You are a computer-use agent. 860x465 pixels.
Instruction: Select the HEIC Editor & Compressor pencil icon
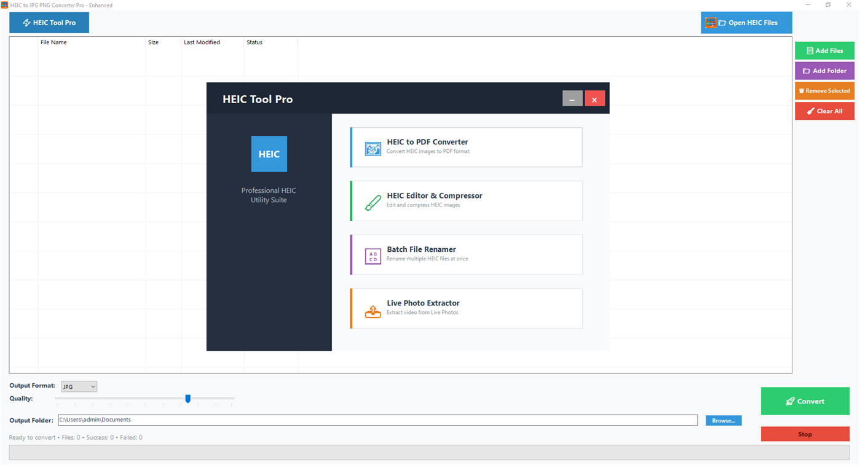(x=372, y=201)
